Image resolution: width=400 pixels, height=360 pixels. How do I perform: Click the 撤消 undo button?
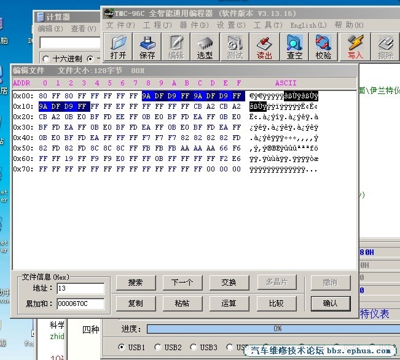(331, 283)
